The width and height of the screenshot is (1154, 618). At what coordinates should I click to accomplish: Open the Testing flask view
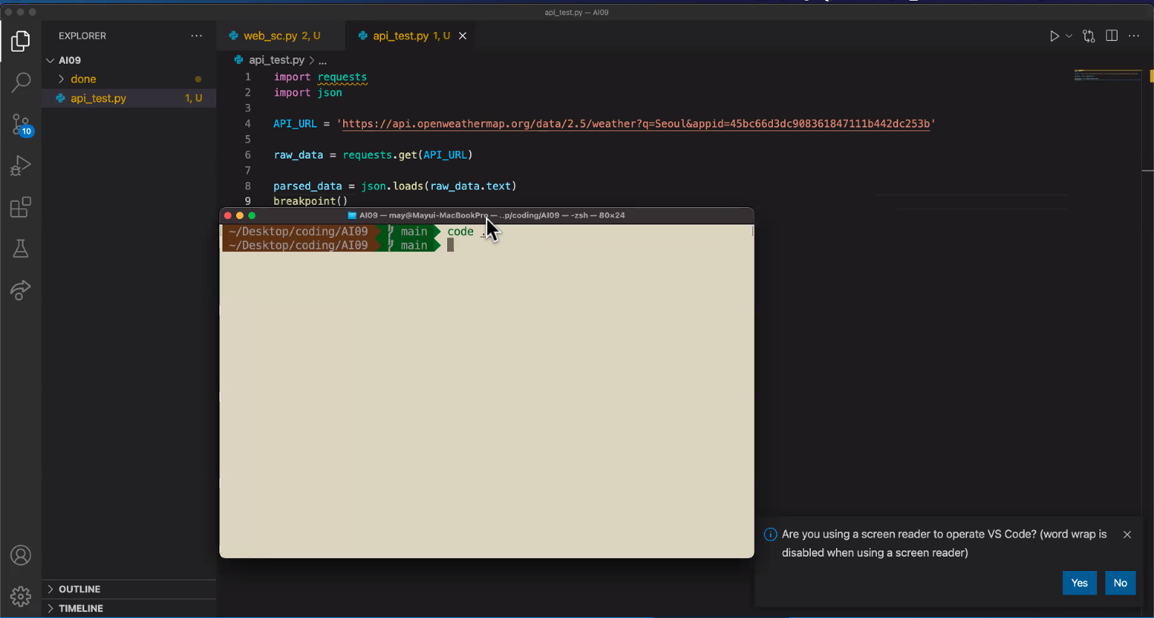click(20, 249)
